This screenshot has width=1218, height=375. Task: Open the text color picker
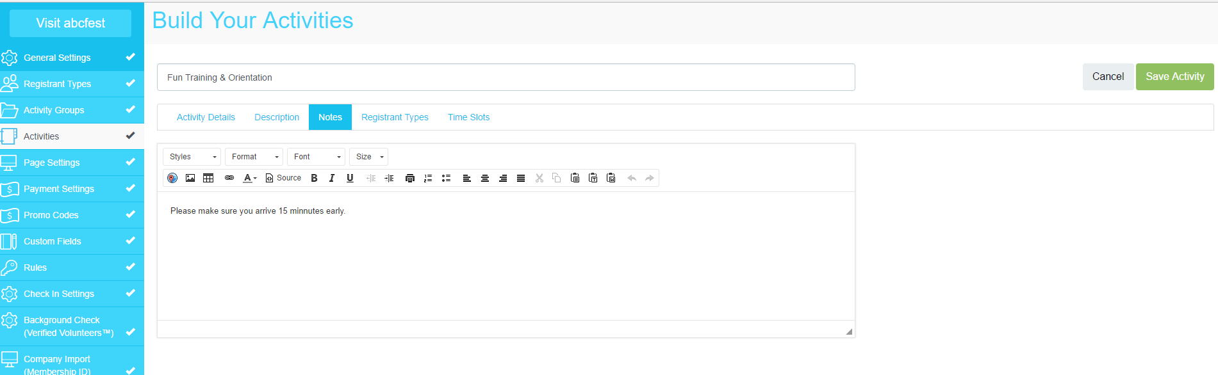(x=249, y=178)
